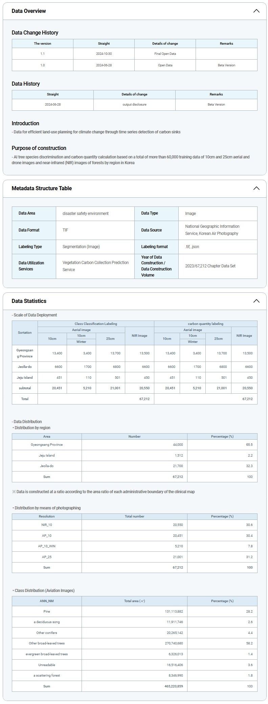This screenshot has width=268, height=704.
Task: Click the 2024-10-30 date cell
Action: tap(104, 54)
